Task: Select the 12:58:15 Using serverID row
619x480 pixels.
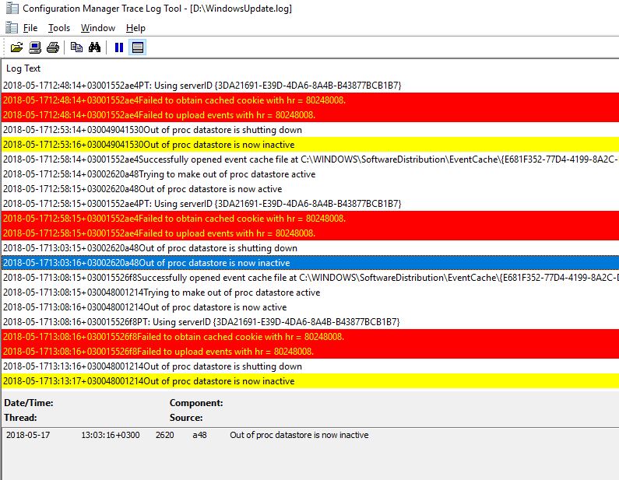Action: pyautogui.click(x=310, y=204)
